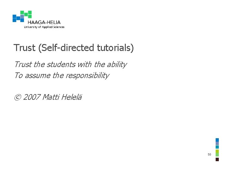Select the line 'Trust the students with the ability'
Screen dimensions: 227x170
[71, 65]
